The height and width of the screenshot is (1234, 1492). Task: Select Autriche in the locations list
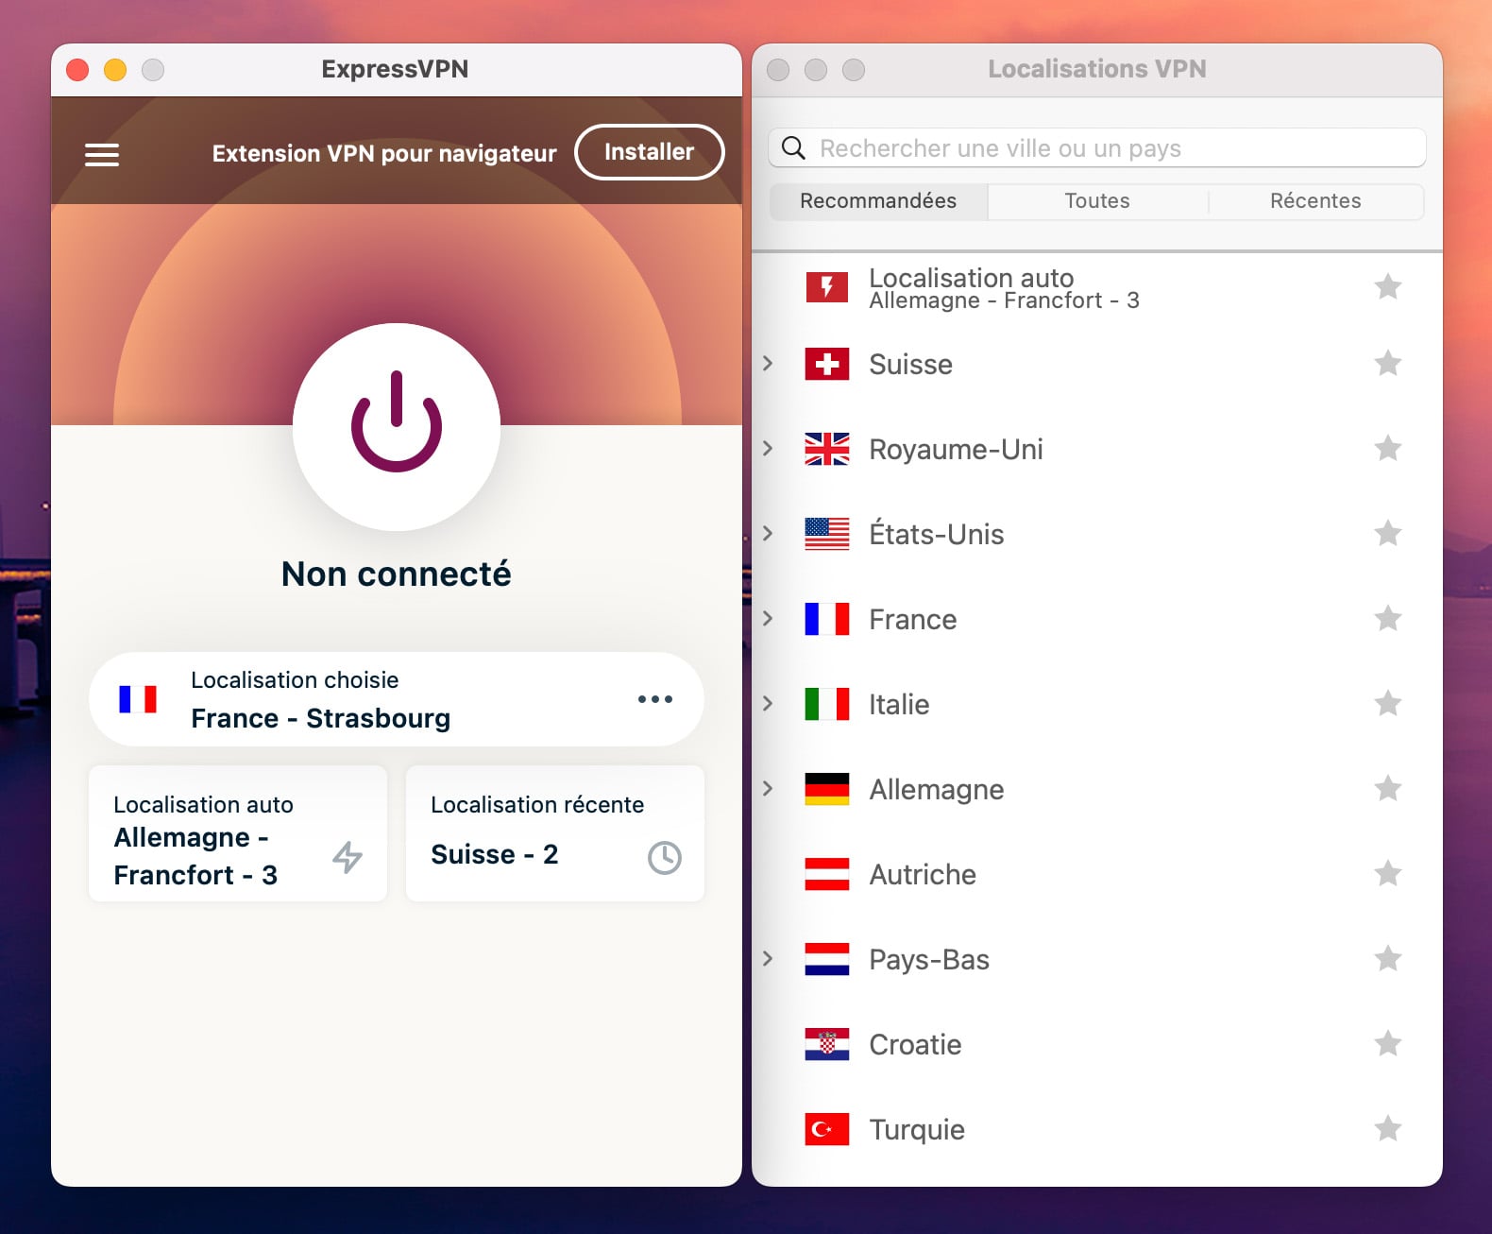point(1097,874)
